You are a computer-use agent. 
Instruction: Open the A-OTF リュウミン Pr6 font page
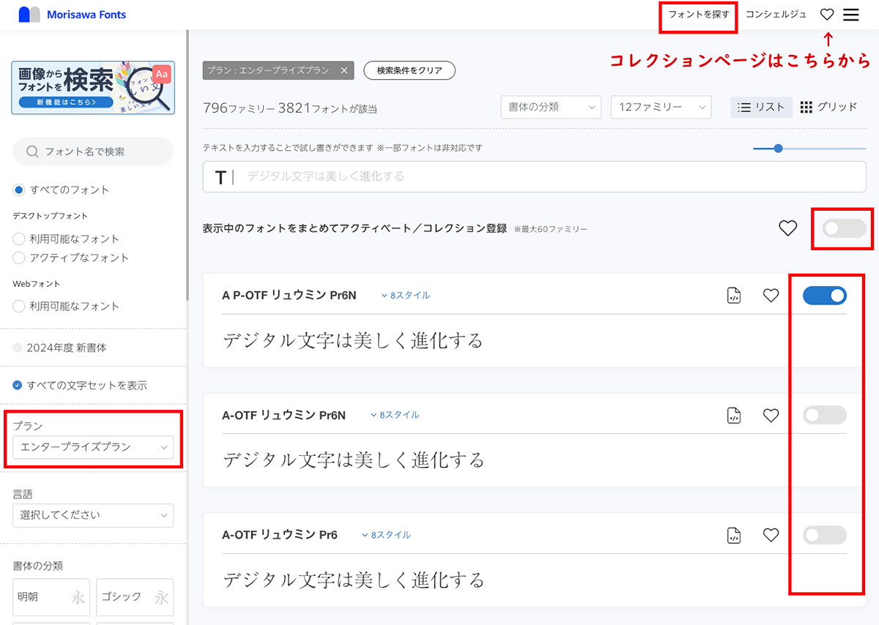click(x=280, y=535)
